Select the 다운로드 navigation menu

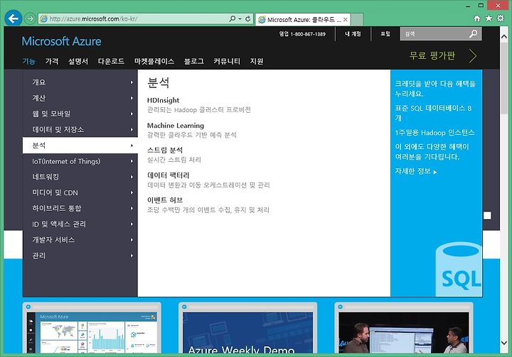tap(111, 61)
